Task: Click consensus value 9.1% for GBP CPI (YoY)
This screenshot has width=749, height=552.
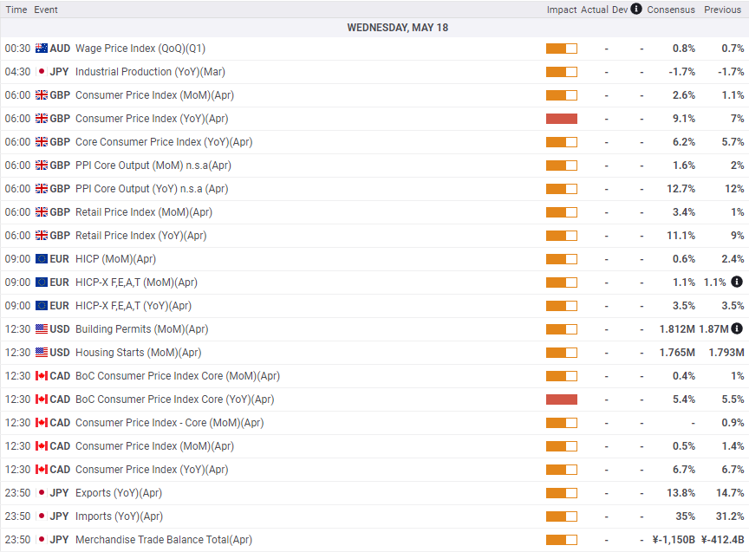Action: pyautogui.click(x=684, y=119)
